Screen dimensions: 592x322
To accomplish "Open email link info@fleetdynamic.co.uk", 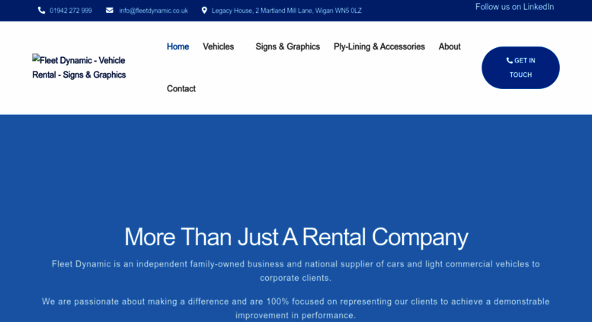I will [153, 11].
